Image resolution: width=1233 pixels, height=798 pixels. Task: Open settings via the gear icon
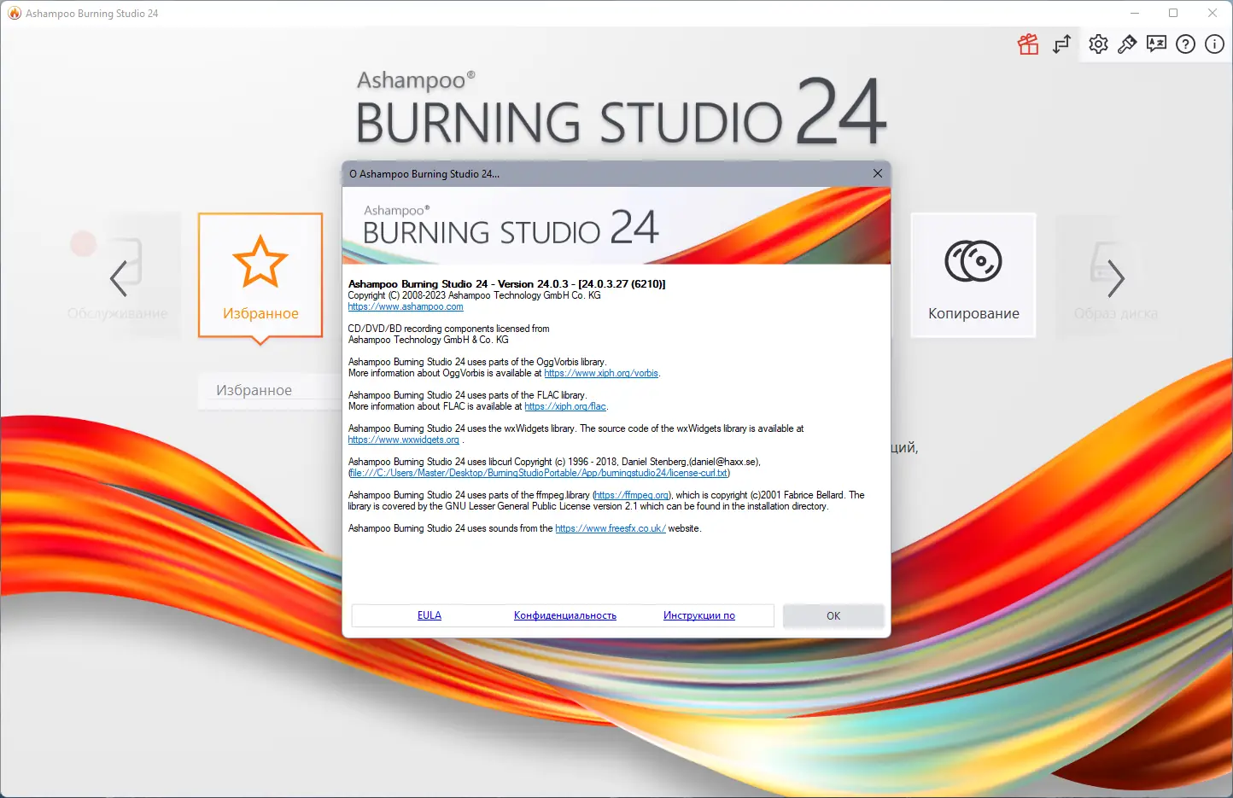pyautogui.click(x=1098, y=44)
